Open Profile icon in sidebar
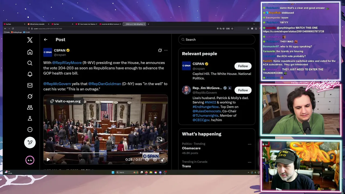Screen dimensions: 345x194 tap(30, 118)
